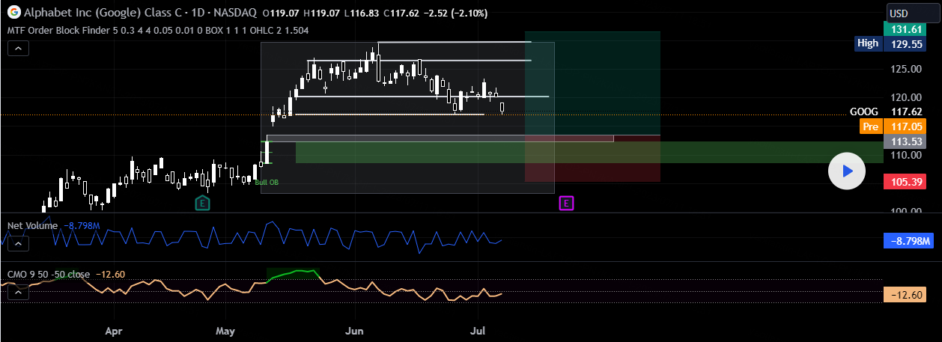Screen dimensions: 942x342
Task: Click the May label on time axis
Action: click(x=225, y=330)
